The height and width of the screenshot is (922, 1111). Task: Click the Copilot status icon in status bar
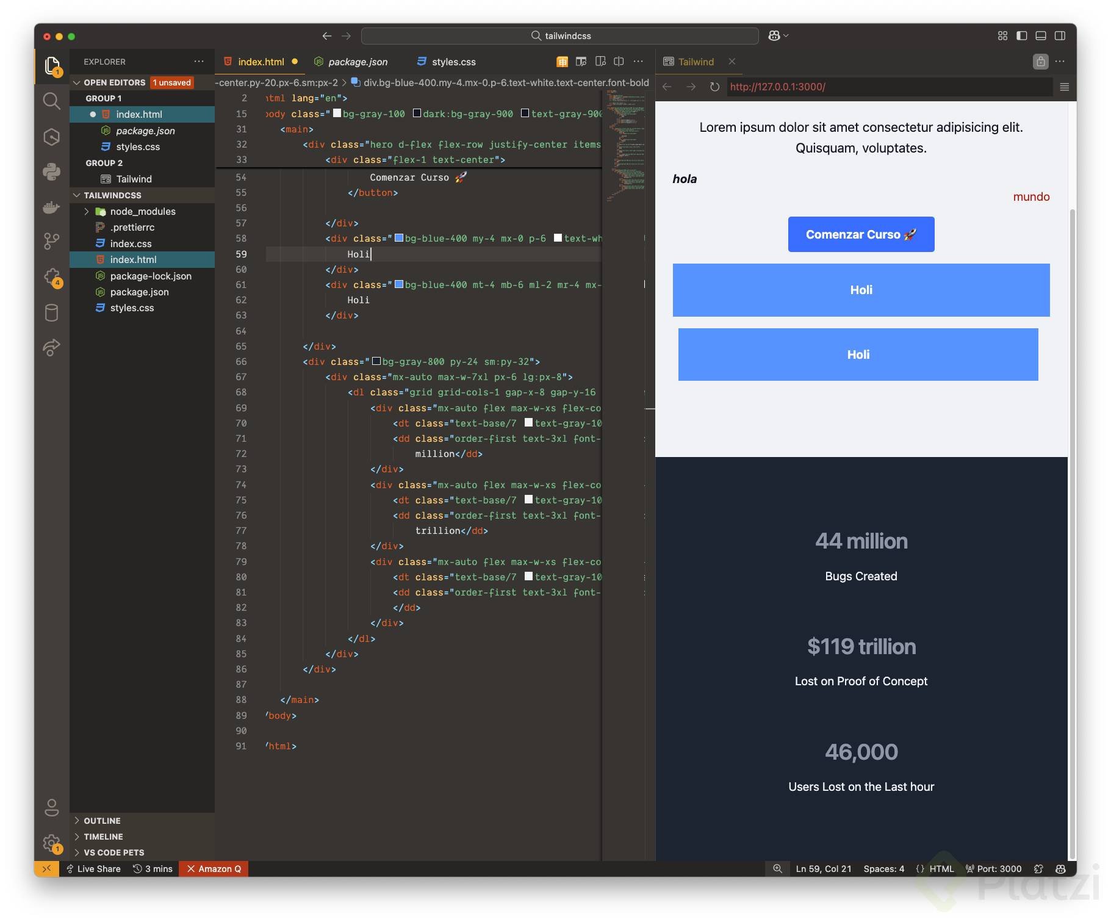point(1061,869)
